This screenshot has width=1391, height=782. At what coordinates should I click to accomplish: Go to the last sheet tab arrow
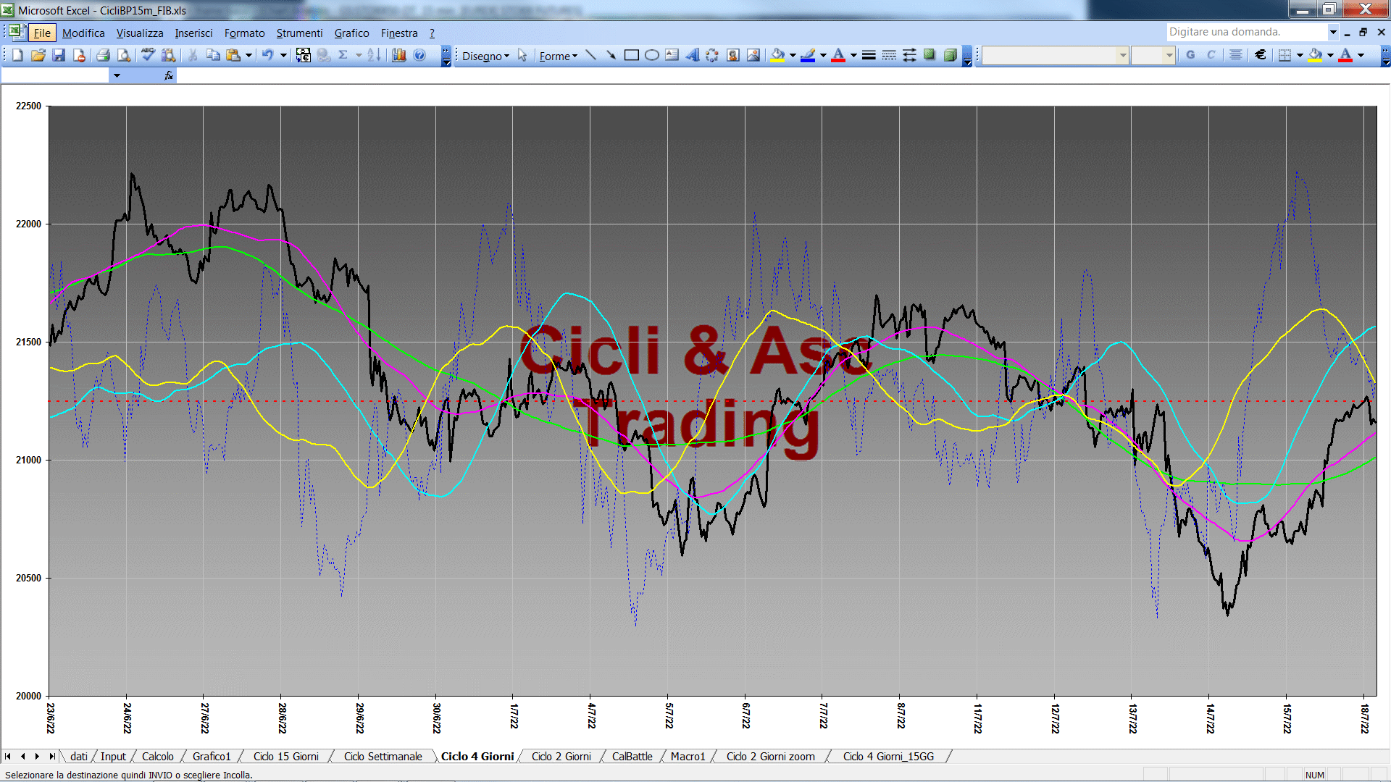tap(51, 756)
